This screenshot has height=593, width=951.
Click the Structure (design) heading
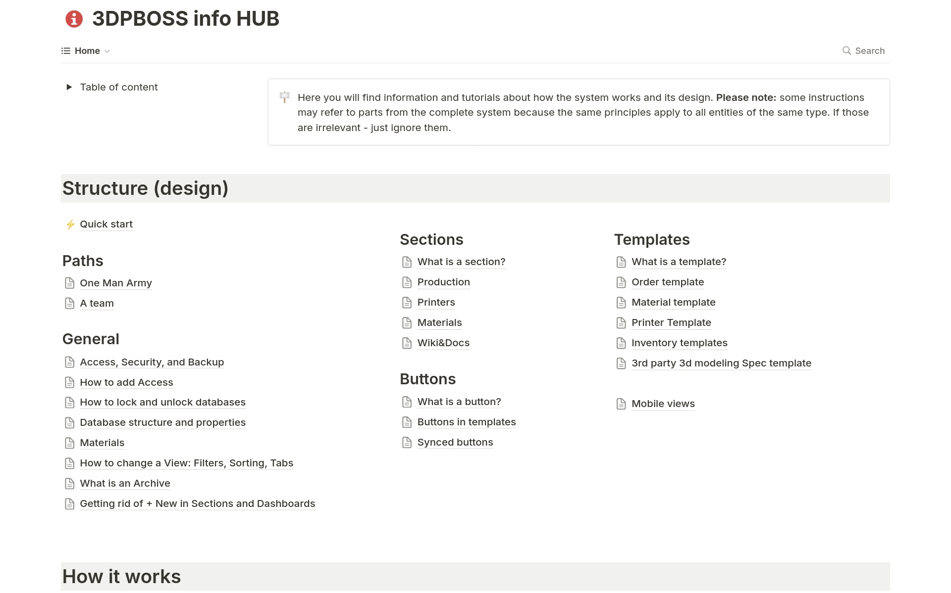(x=145, y=188)
